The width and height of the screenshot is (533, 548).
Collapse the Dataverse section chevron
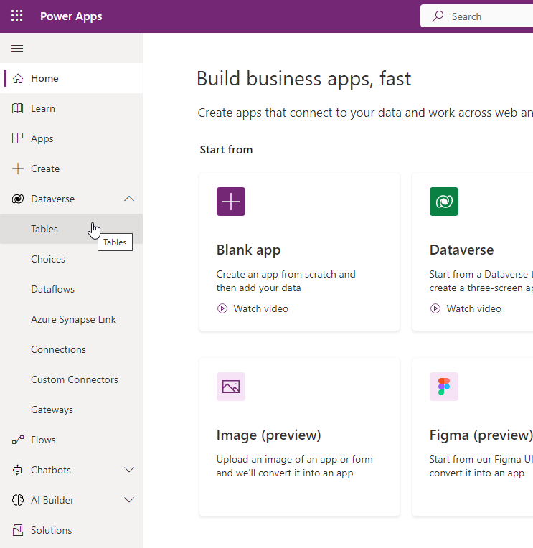129,199
